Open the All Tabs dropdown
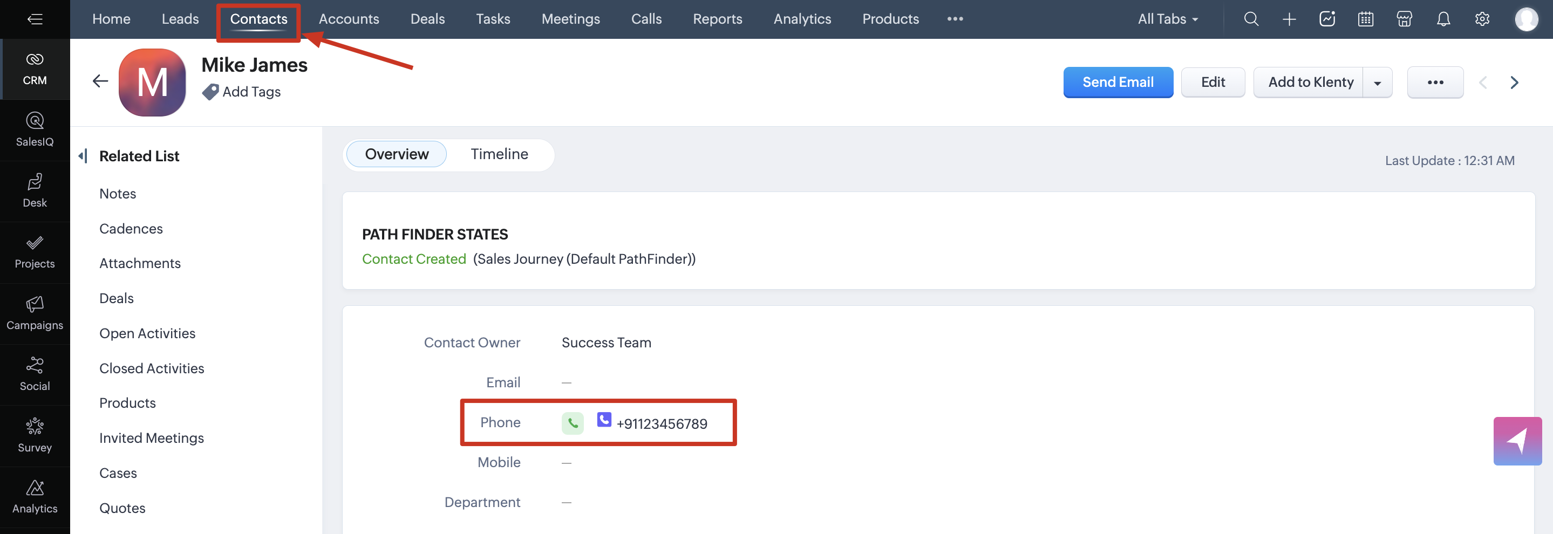Viewport: 1553px width, 534px height. click(x=1168, y=19)
